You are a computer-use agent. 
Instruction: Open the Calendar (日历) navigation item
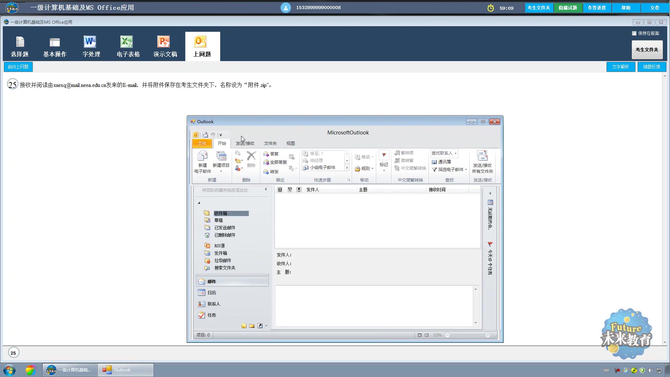coord(211,293)
